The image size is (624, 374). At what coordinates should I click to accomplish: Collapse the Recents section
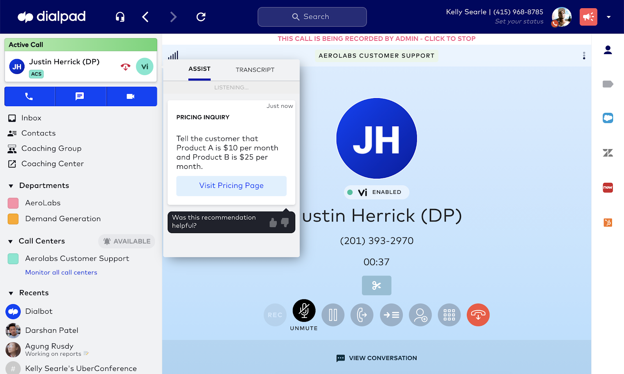click(11, 293)
